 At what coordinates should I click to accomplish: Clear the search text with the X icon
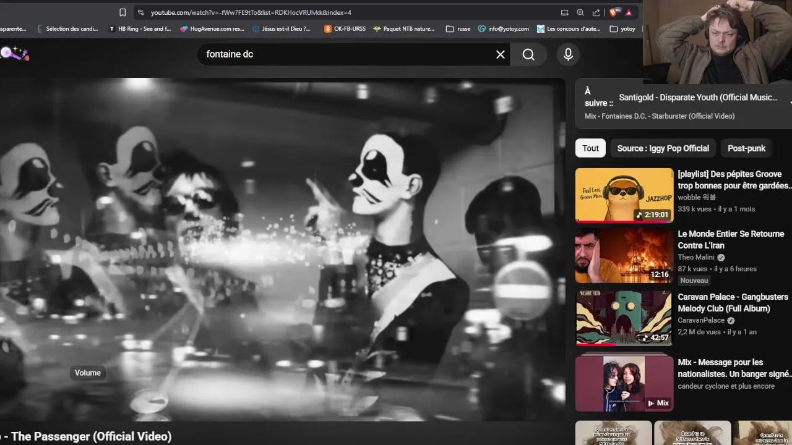[501, 54]
